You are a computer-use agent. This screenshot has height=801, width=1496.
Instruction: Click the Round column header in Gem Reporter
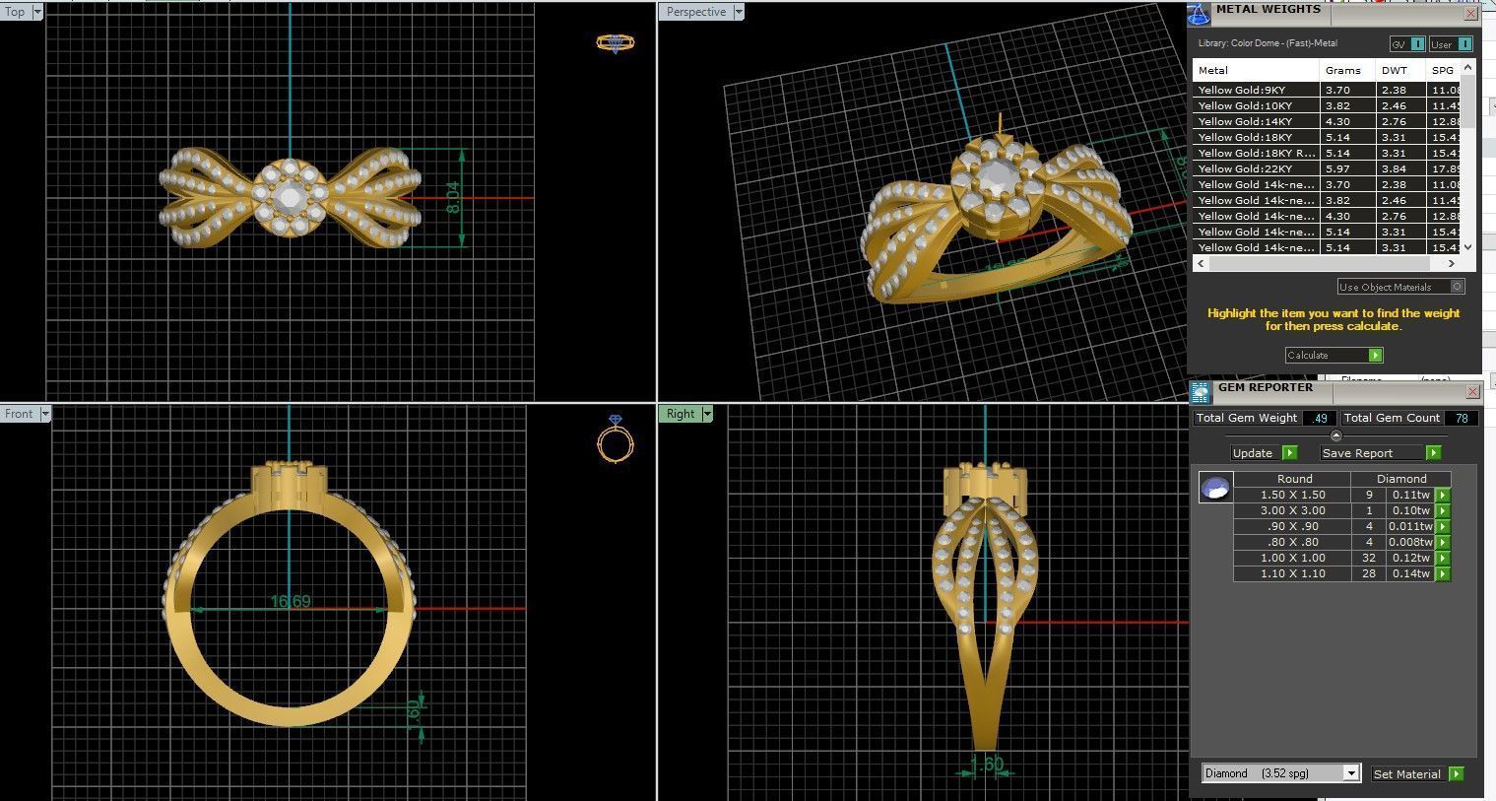pos(1294,480)
